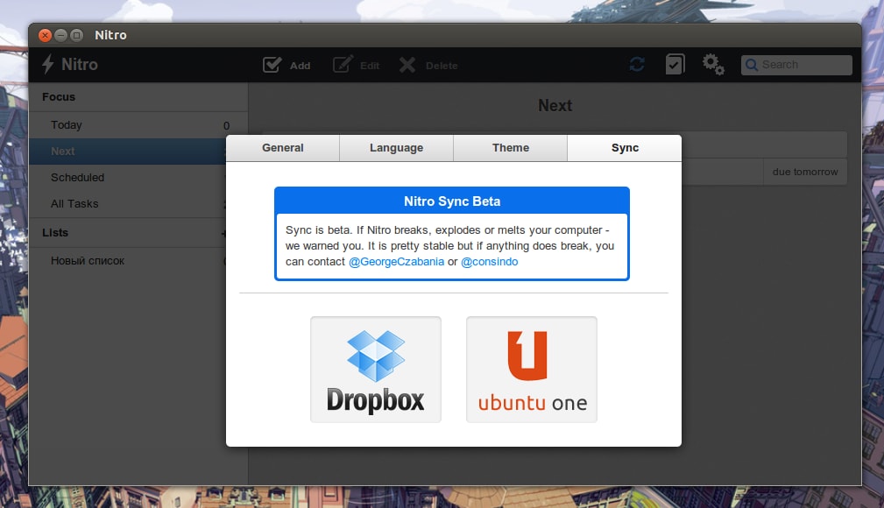Click the Edit pencil icon in toolbar
The image size is (884, 508).
[343, 65]
